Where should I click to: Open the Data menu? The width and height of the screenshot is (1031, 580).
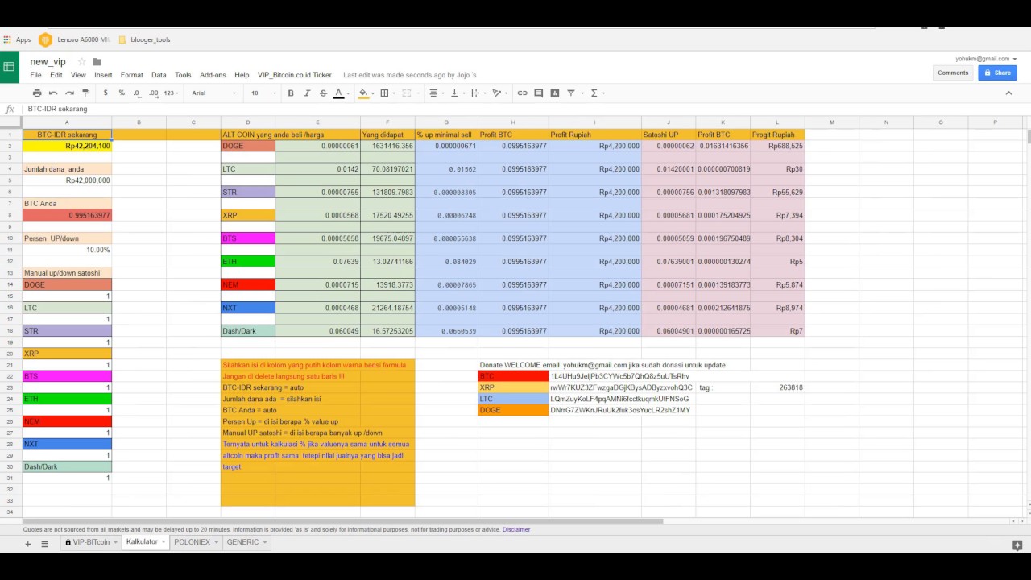tap(159, 75)
